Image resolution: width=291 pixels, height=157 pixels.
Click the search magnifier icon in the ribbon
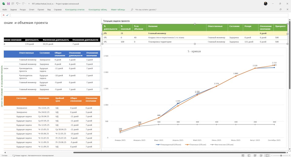pyautogui.click(x=132, y=9)
